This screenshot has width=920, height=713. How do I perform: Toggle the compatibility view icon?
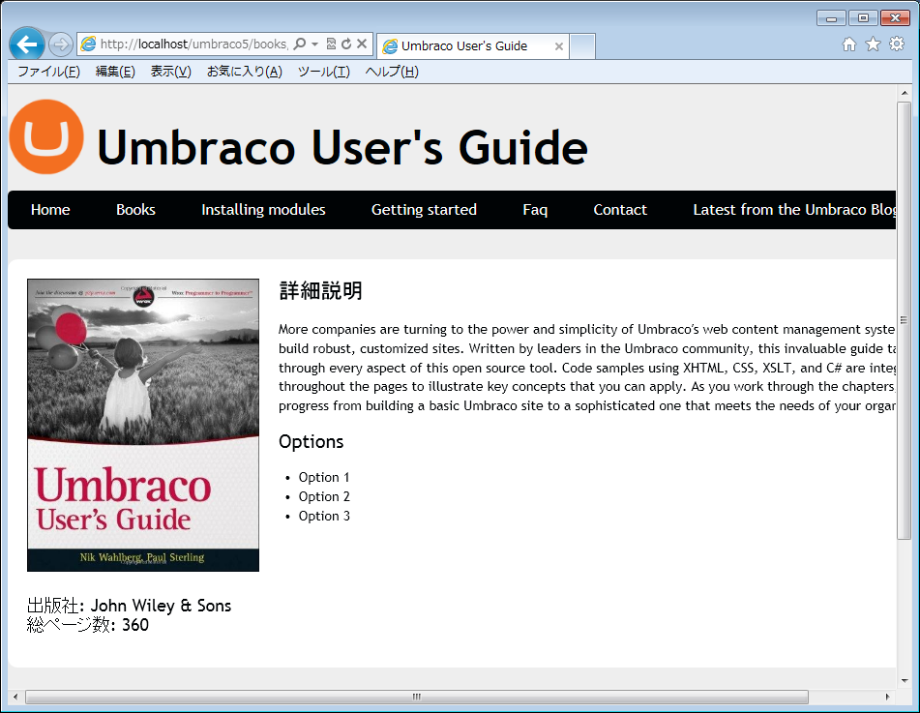click(331, 45)
